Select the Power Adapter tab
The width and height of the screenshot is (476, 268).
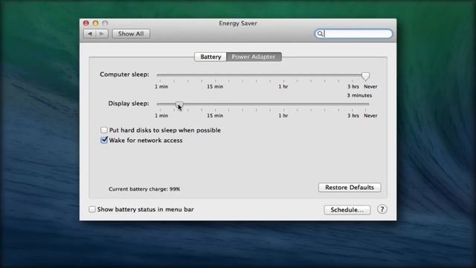(x=254, y=57)
